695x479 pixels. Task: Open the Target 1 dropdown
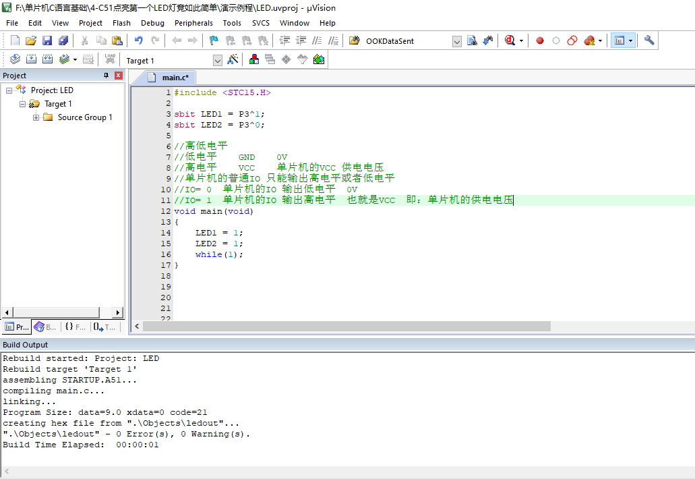click(217, 60)
